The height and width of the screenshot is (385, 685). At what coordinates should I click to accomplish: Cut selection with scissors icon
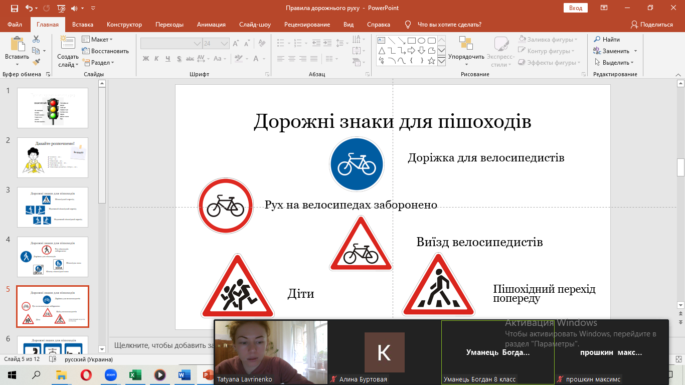pos(36,39)
